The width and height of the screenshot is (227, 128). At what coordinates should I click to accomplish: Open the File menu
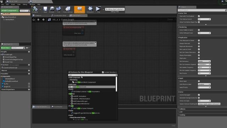pos(2,4)
